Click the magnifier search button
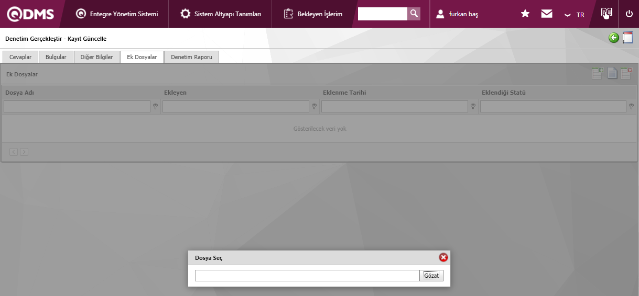639x296 pixels. [x=414, y=14]
